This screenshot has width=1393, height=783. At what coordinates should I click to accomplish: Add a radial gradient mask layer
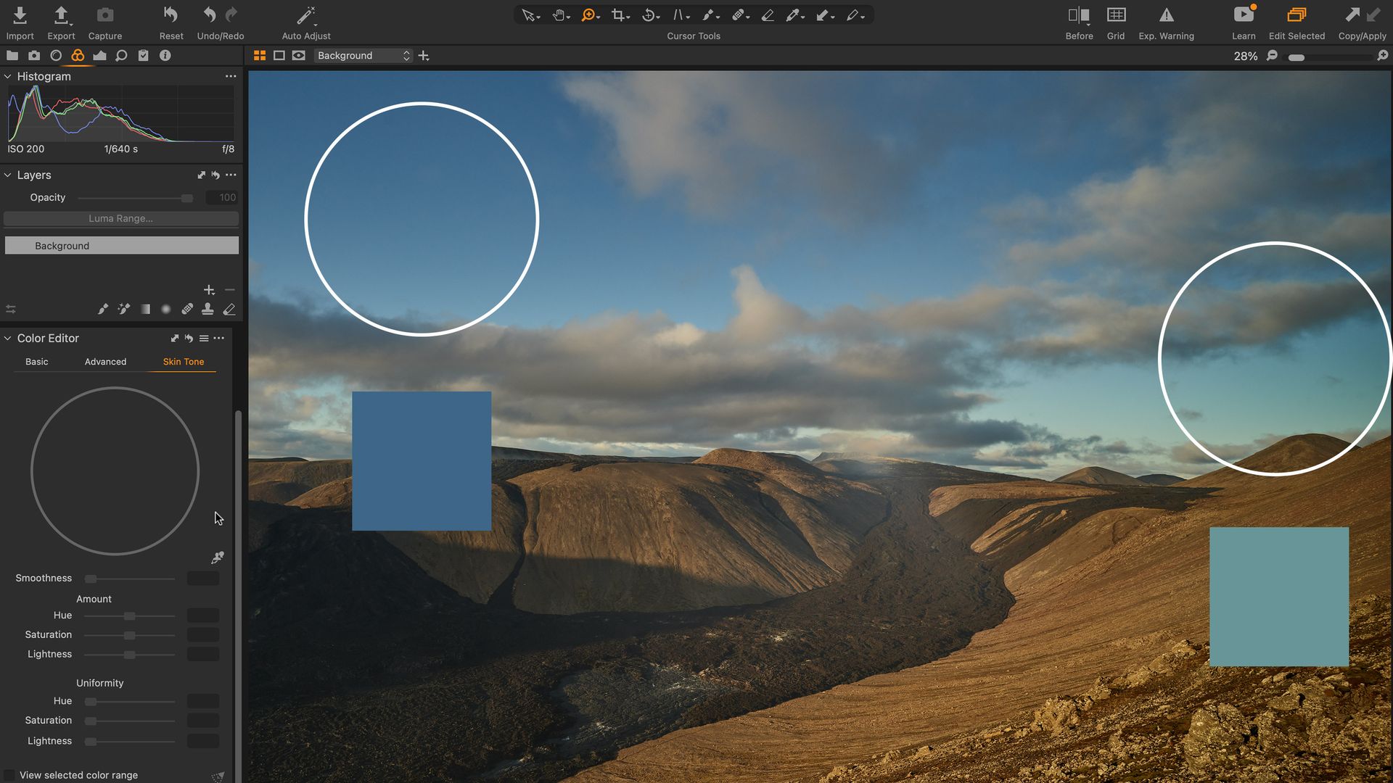165,309
